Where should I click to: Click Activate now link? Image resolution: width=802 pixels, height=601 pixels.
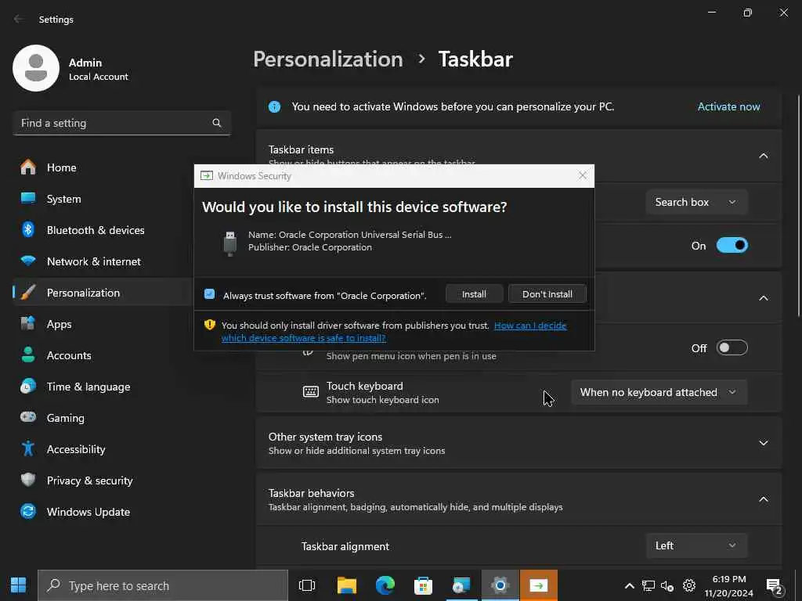(x=729, y=106)
